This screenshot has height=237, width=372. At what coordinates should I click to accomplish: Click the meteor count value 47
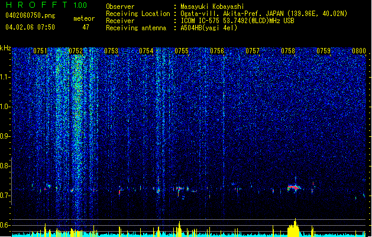(x=86, y=27)
